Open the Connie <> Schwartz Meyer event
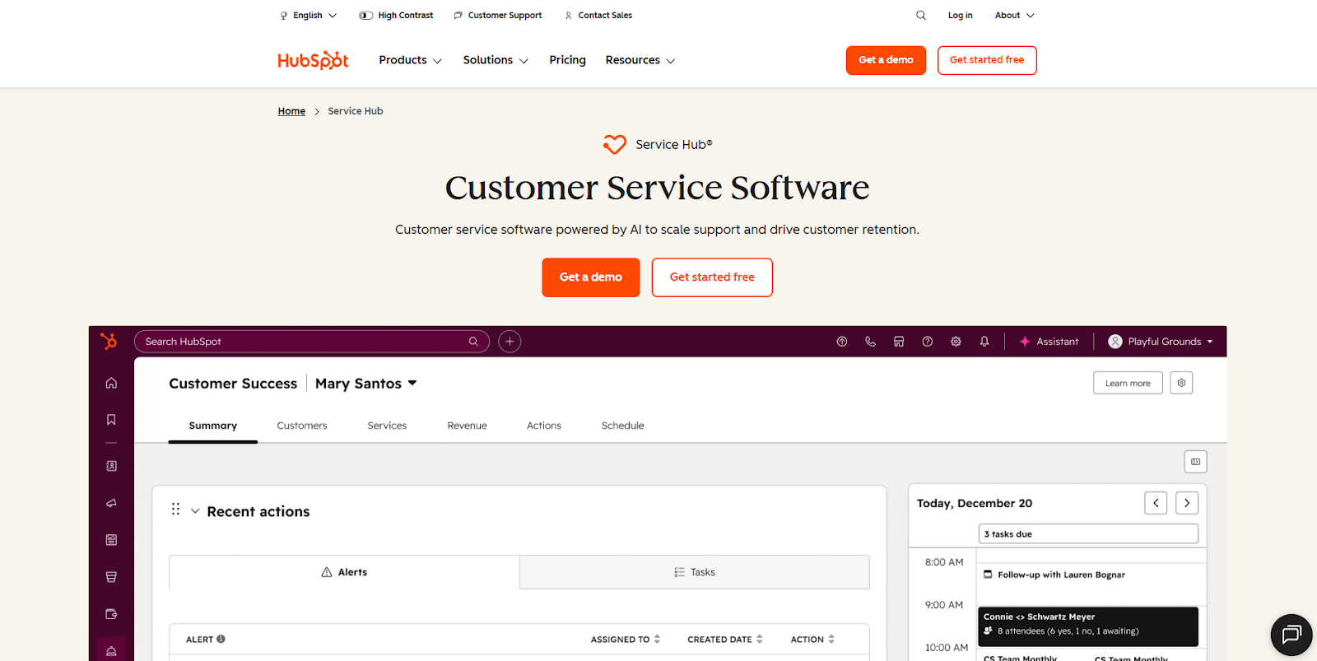This screenshot has width=1317, height=661. 1088,626
